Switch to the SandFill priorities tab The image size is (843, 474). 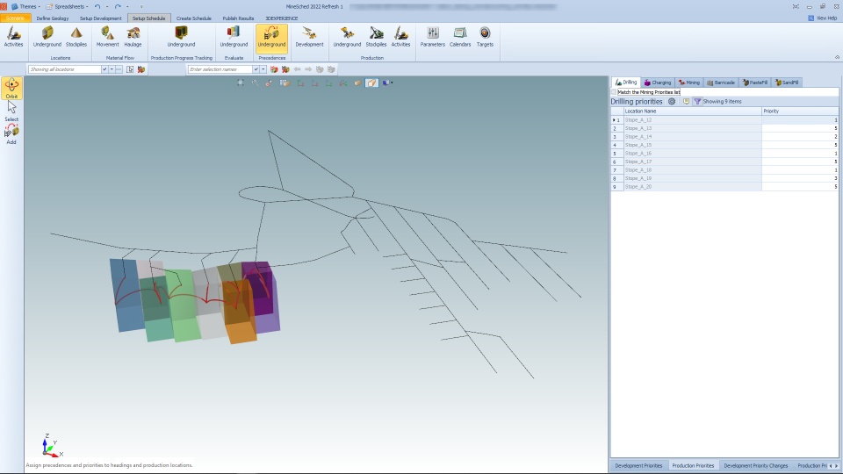(787, 83)
